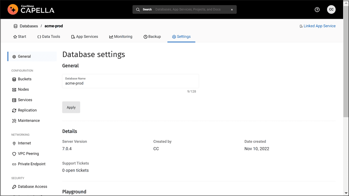Open the CC user avatar menu
349x196 pixels.
[331, 9]
